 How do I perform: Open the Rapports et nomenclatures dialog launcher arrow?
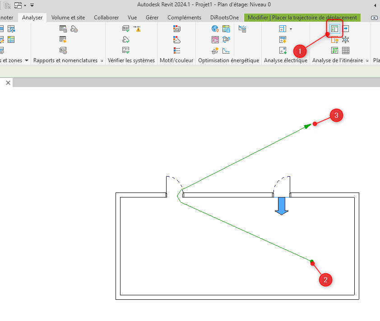click(101, 60)
